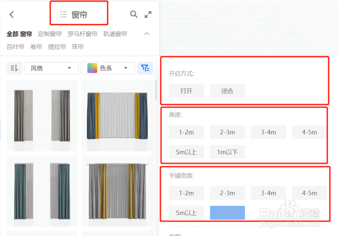Choose 5m以上 under 高度
The height and width of the screenshot is (236, 339).
point(186,152)
